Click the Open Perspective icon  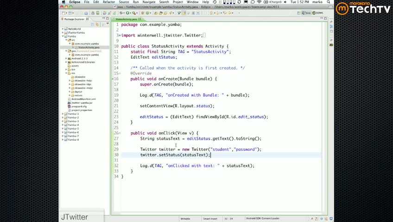click(299, 13)
